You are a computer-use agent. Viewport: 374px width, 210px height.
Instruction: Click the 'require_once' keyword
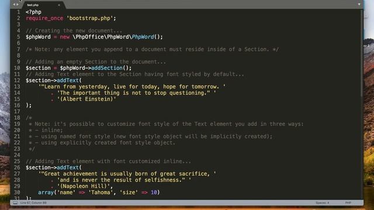tap(44, 18)
